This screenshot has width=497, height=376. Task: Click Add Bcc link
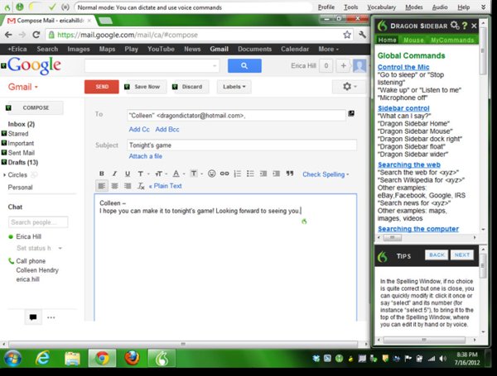pyautogui.click(x=167, y=130)
